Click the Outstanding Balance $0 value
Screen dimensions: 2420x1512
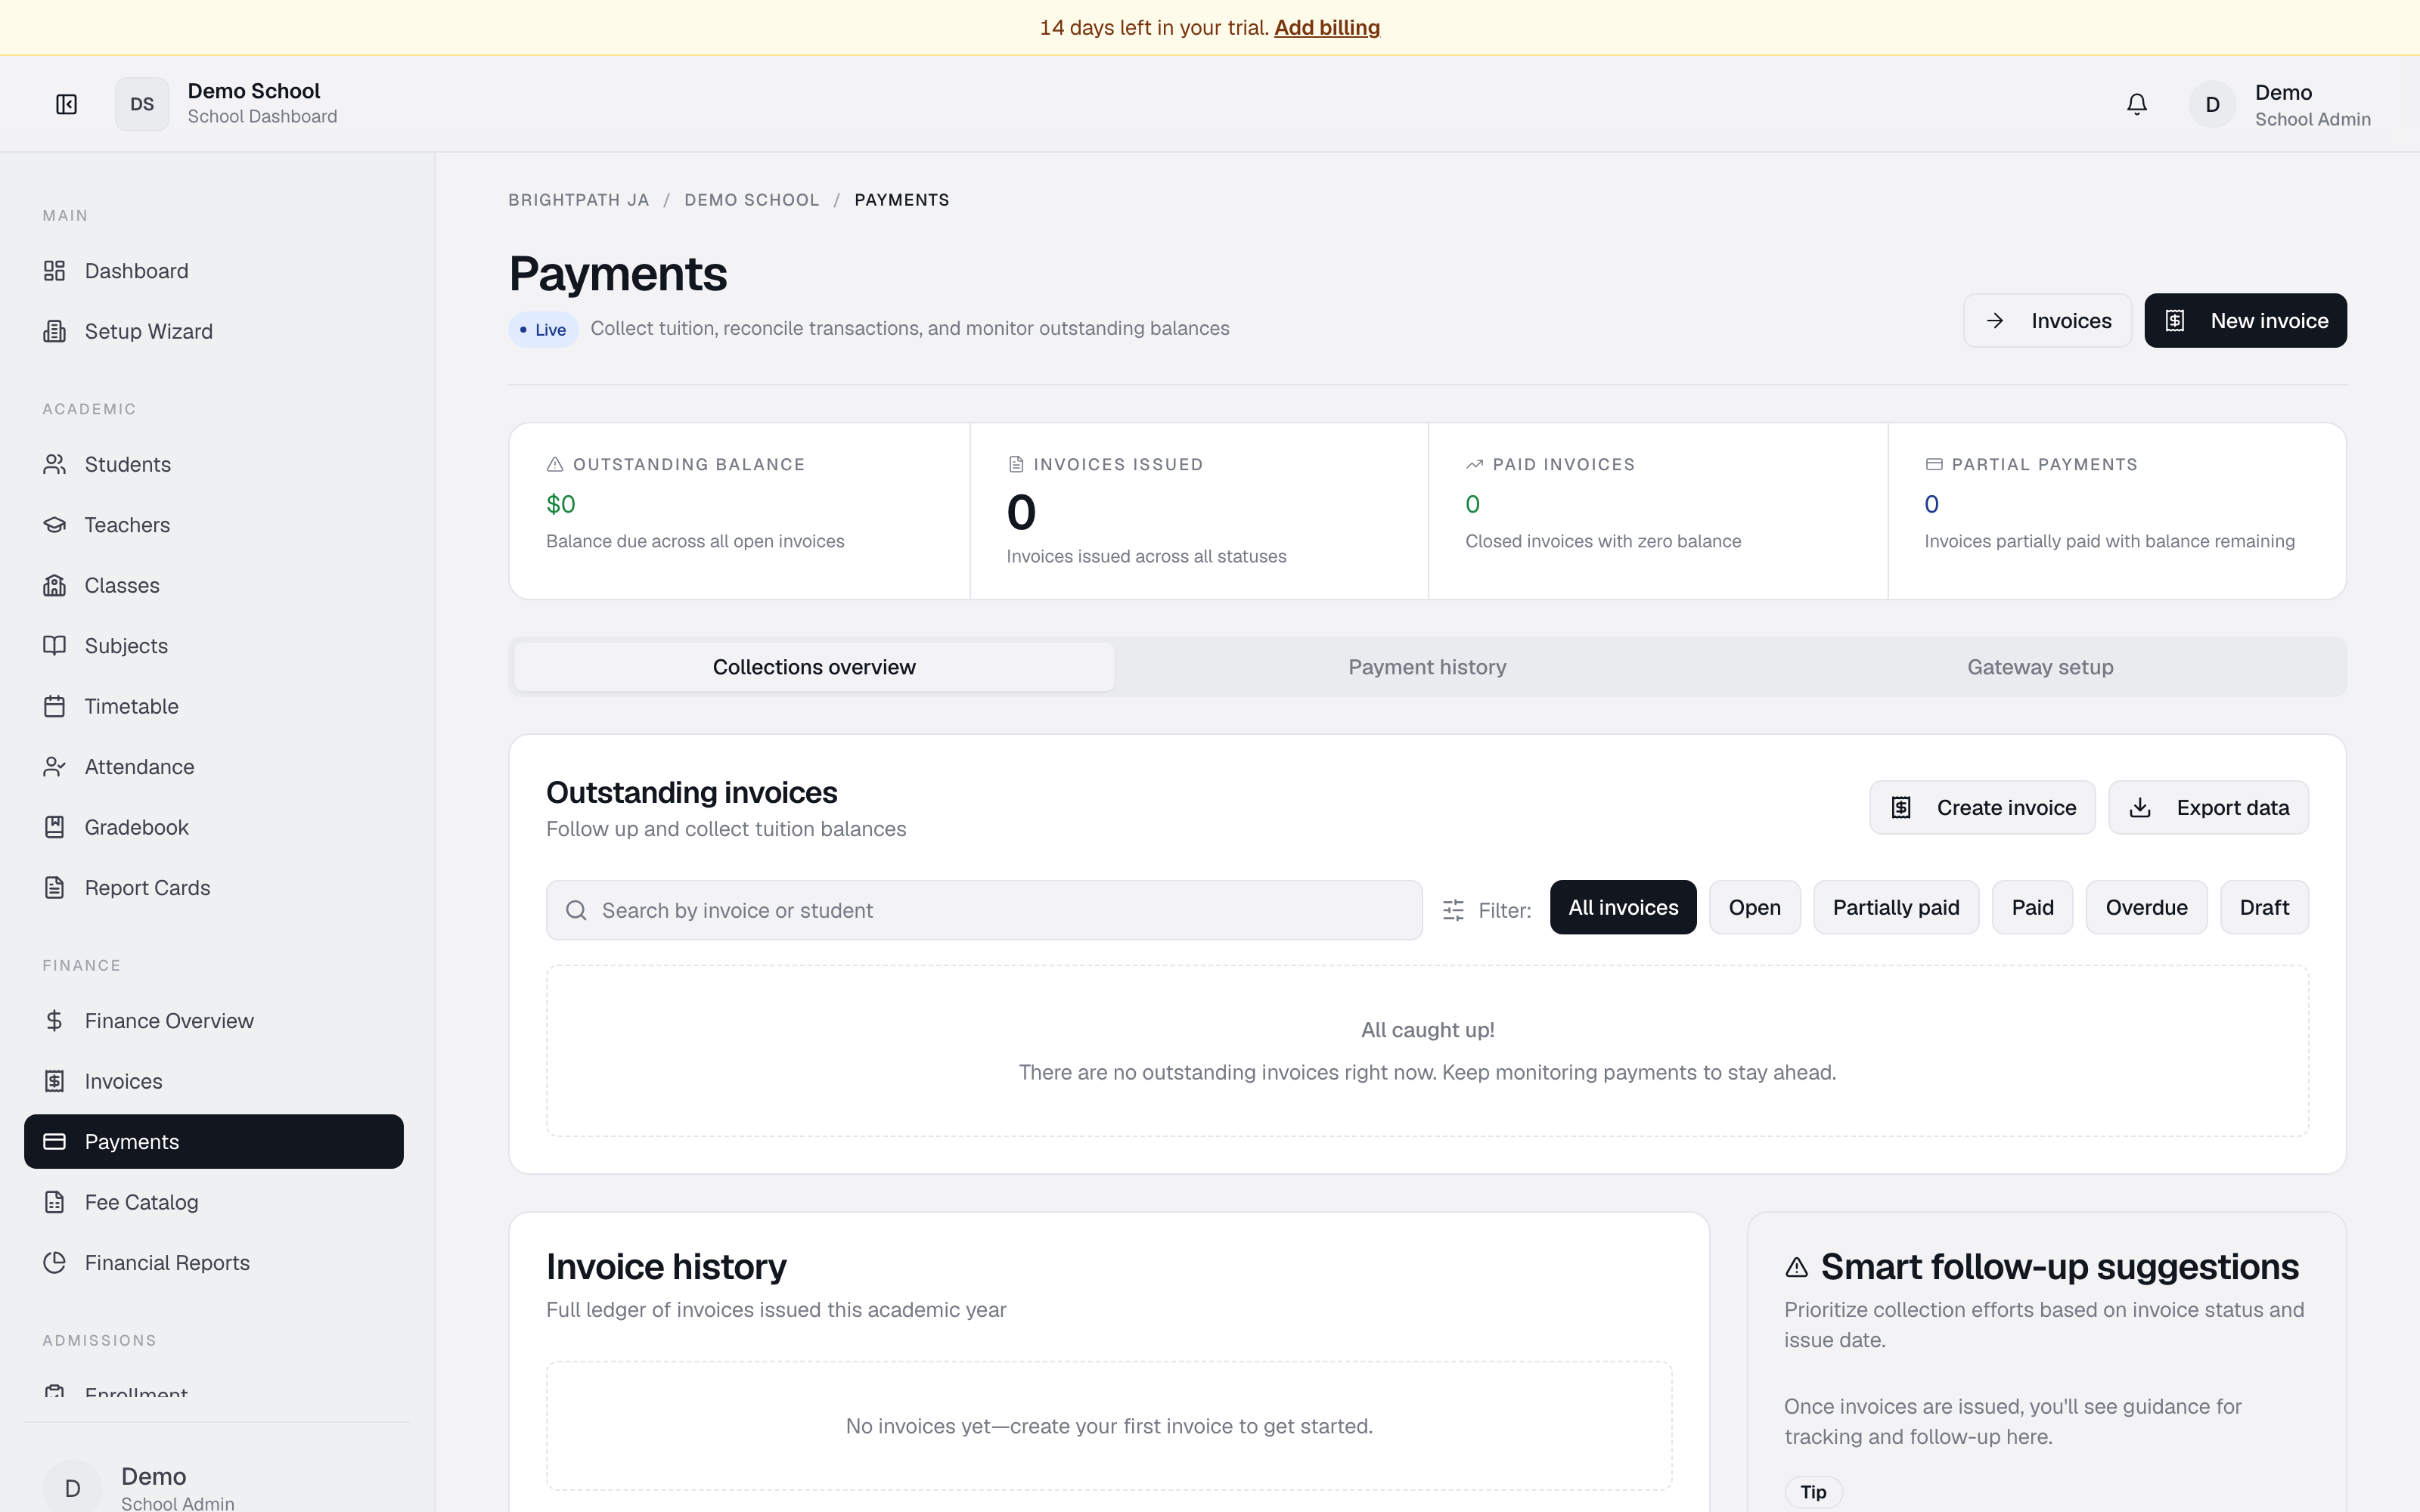point(560,504)
